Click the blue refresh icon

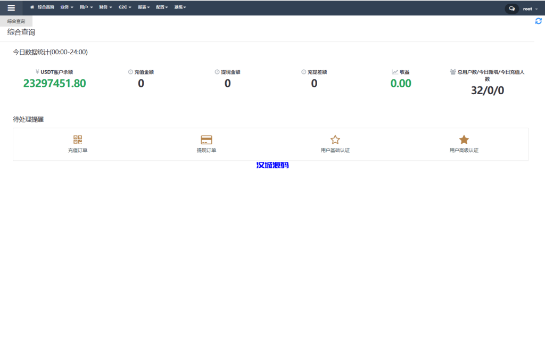point(538,21)
